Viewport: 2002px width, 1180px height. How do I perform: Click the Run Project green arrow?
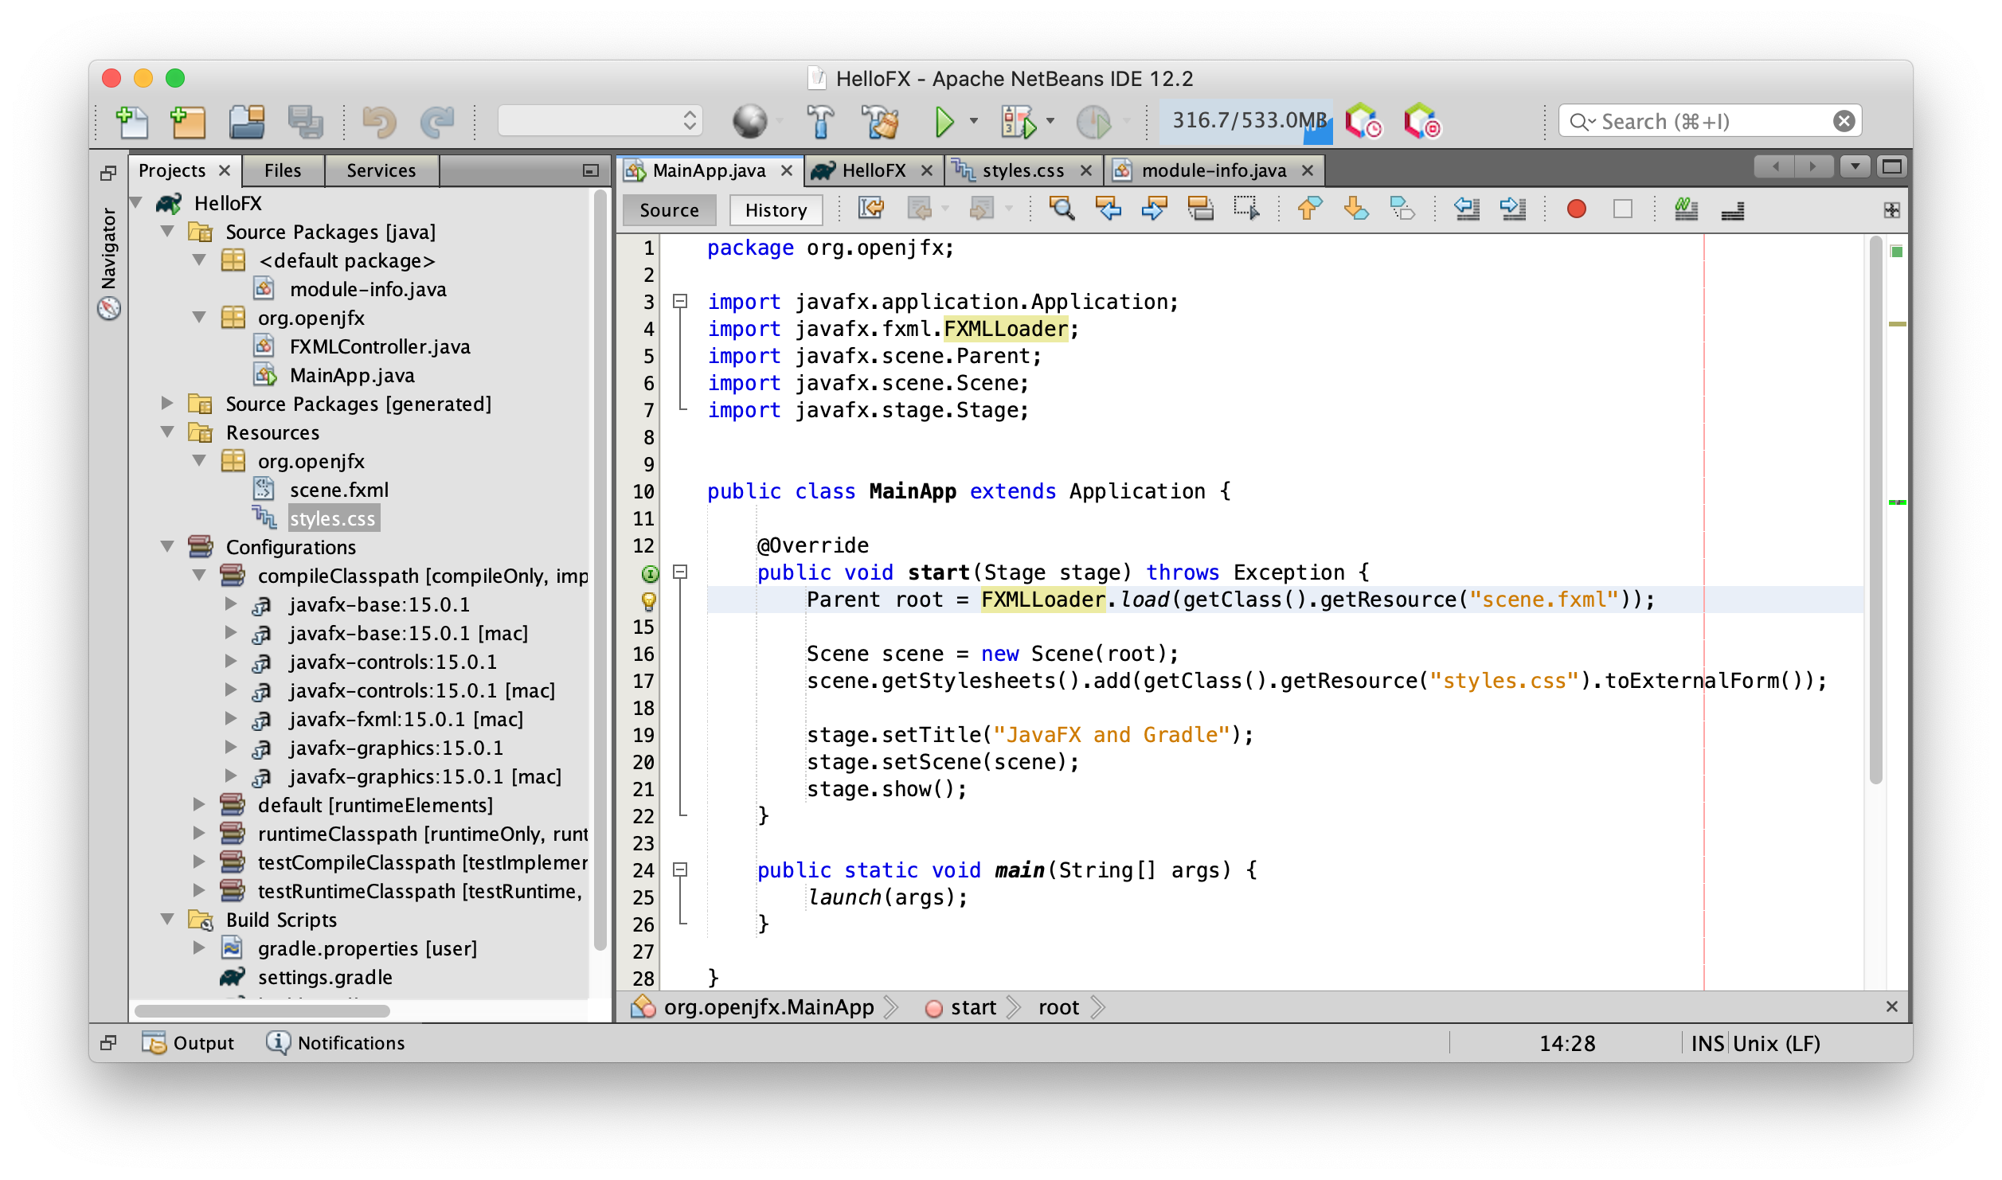[x=944, y=122]
